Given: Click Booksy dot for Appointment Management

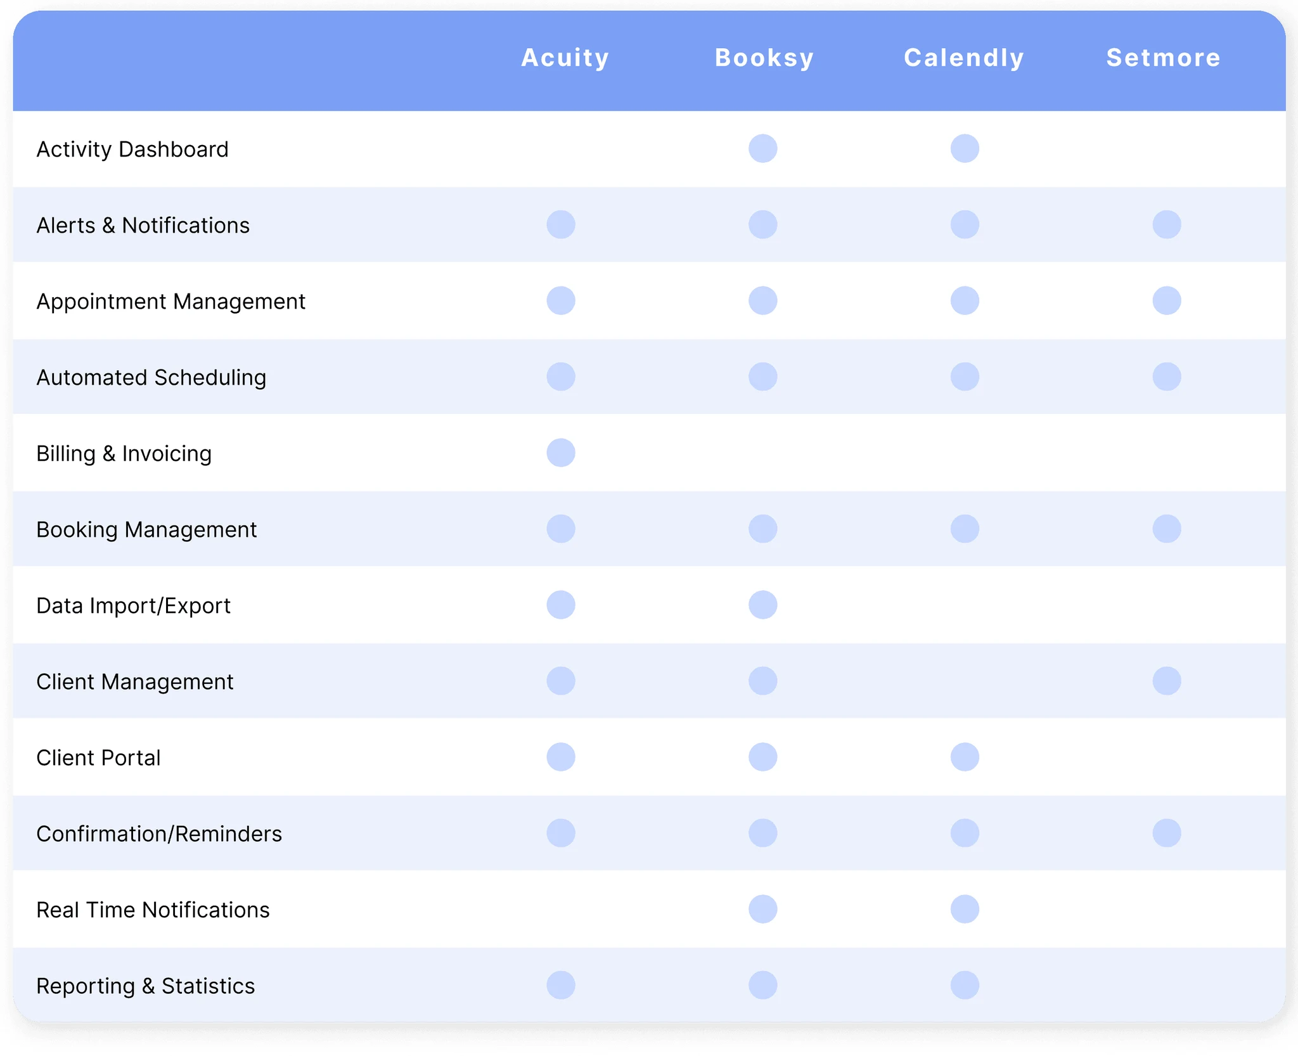Looking at the screenshot, I should point(763,300).
